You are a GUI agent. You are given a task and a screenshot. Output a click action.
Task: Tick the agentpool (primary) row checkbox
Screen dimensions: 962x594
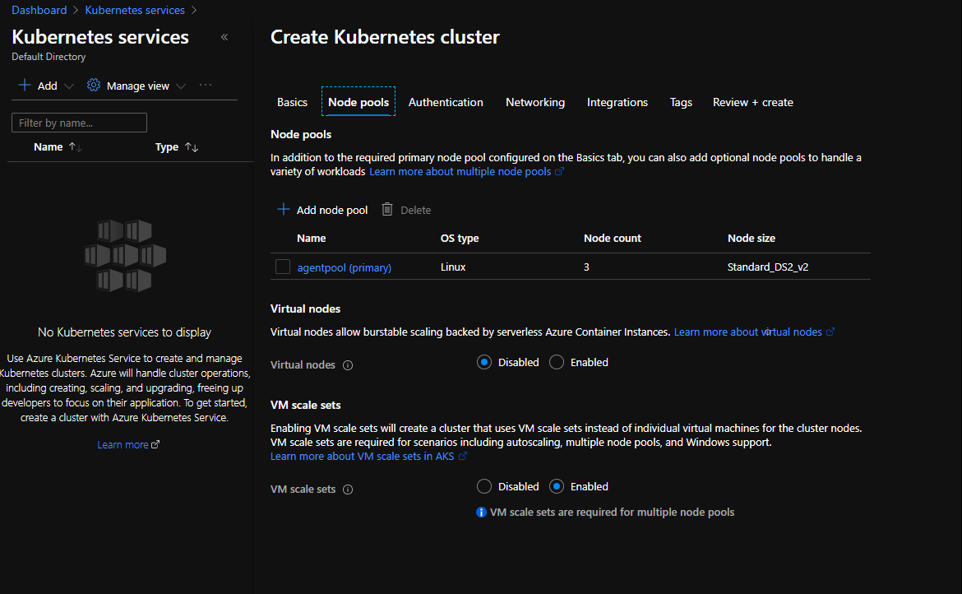(x=283, y=267)
